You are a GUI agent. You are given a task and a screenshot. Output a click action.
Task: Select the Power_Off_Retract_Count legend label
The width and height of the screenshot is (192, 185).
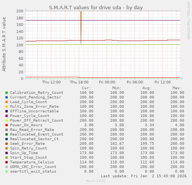pos(37,121)
